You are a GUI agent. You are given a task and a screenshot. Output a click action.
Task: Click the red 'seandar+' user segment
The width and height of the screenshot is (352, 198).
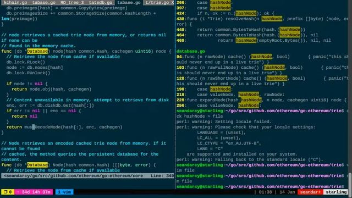point(310,192)
